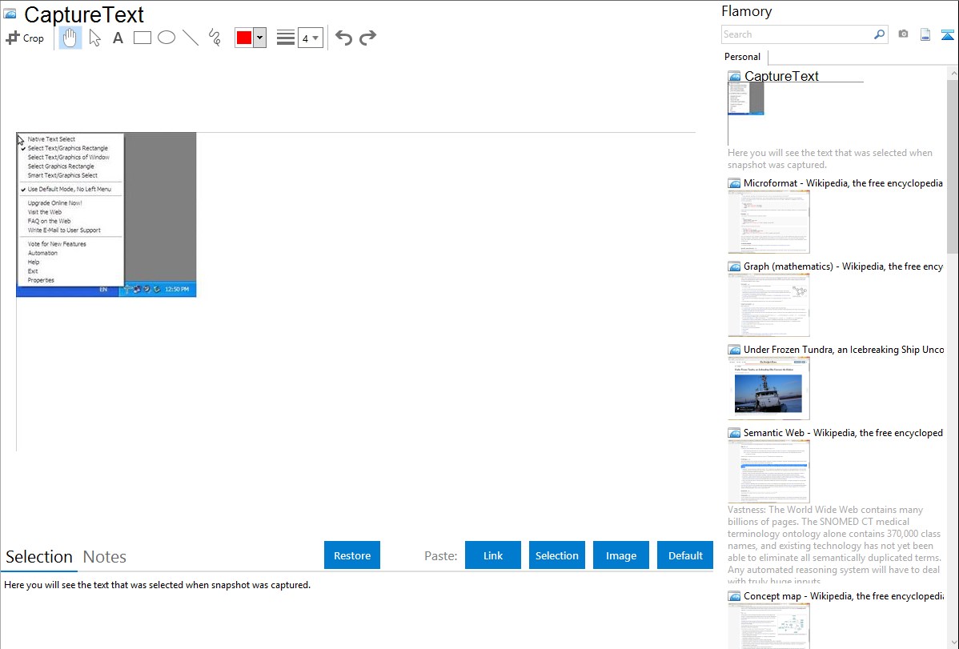Pick the rectangle drawing tool

pyautogui.click(x=142, y=38)
